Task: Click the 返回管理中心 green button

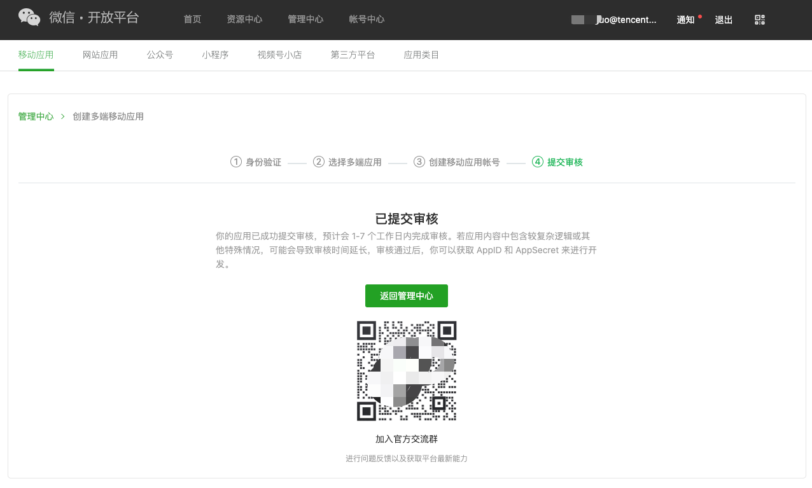Action: (x=407, y=296)
